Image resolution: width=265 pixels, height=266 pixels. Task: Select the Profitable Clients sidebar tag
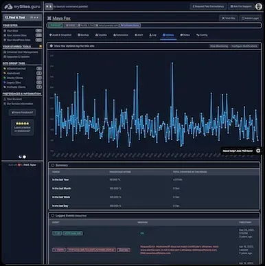tap(16, 87)
